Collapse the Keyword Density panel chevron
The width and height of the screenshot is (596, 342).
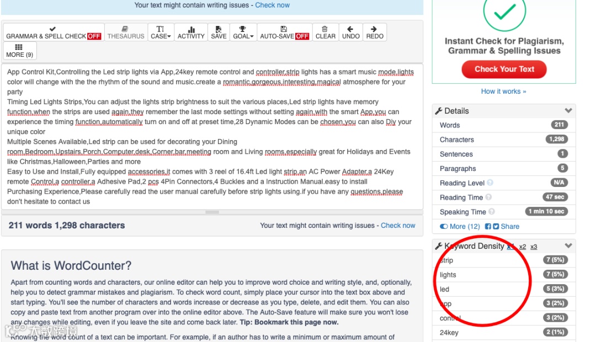pos(568,245)
